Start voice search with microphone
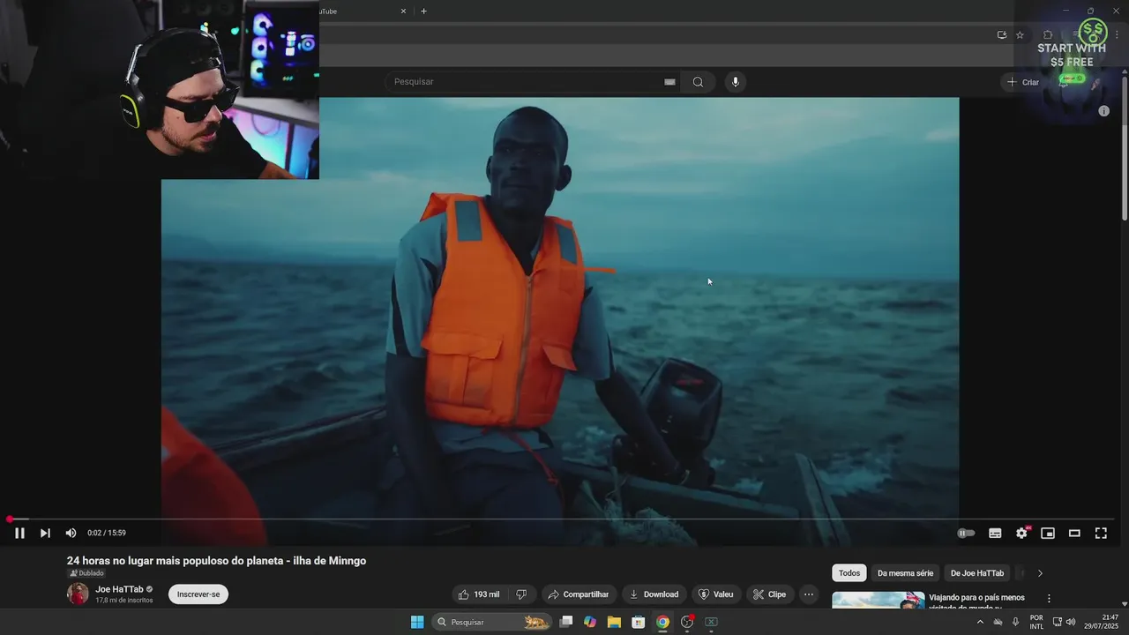 tap(736, 82)
